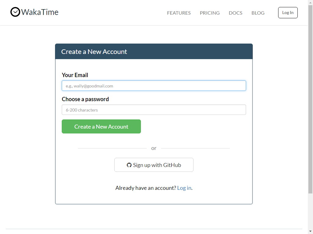
Task: Click the Create a New Account panel header
Action: tap(154, 51)
